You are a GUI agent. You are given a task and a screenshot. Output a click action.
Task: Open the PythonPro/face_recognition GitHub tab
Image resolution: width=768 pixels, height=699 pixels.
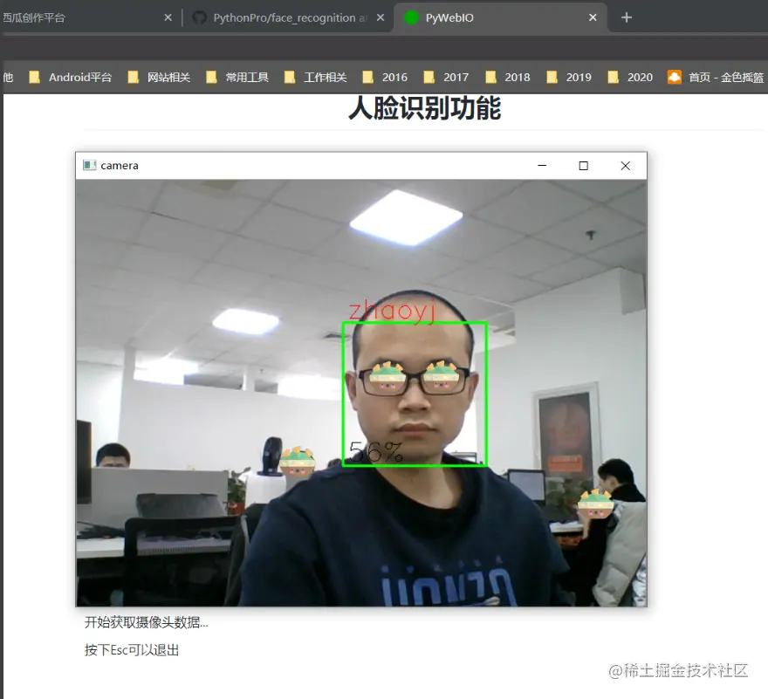point(288,18)
